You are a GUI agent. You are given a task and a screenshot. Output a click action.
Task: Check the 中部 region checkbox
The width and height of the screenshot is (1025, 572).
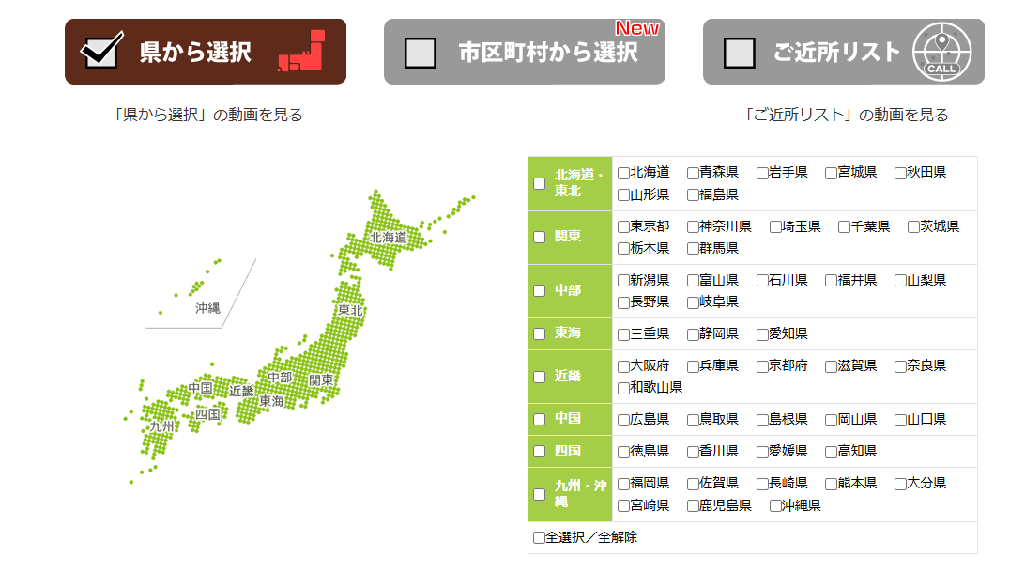pyautogui.click(x=540, y=290)
